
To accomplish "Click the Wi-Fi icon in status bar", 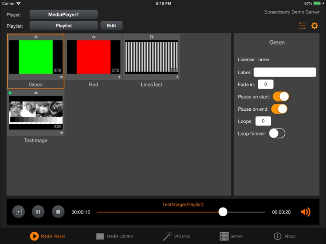I will 19,3.
